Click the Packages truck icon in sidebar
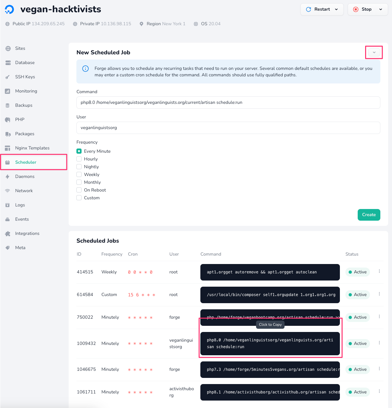The image size is (392, 408). click(x=8, y=134)
